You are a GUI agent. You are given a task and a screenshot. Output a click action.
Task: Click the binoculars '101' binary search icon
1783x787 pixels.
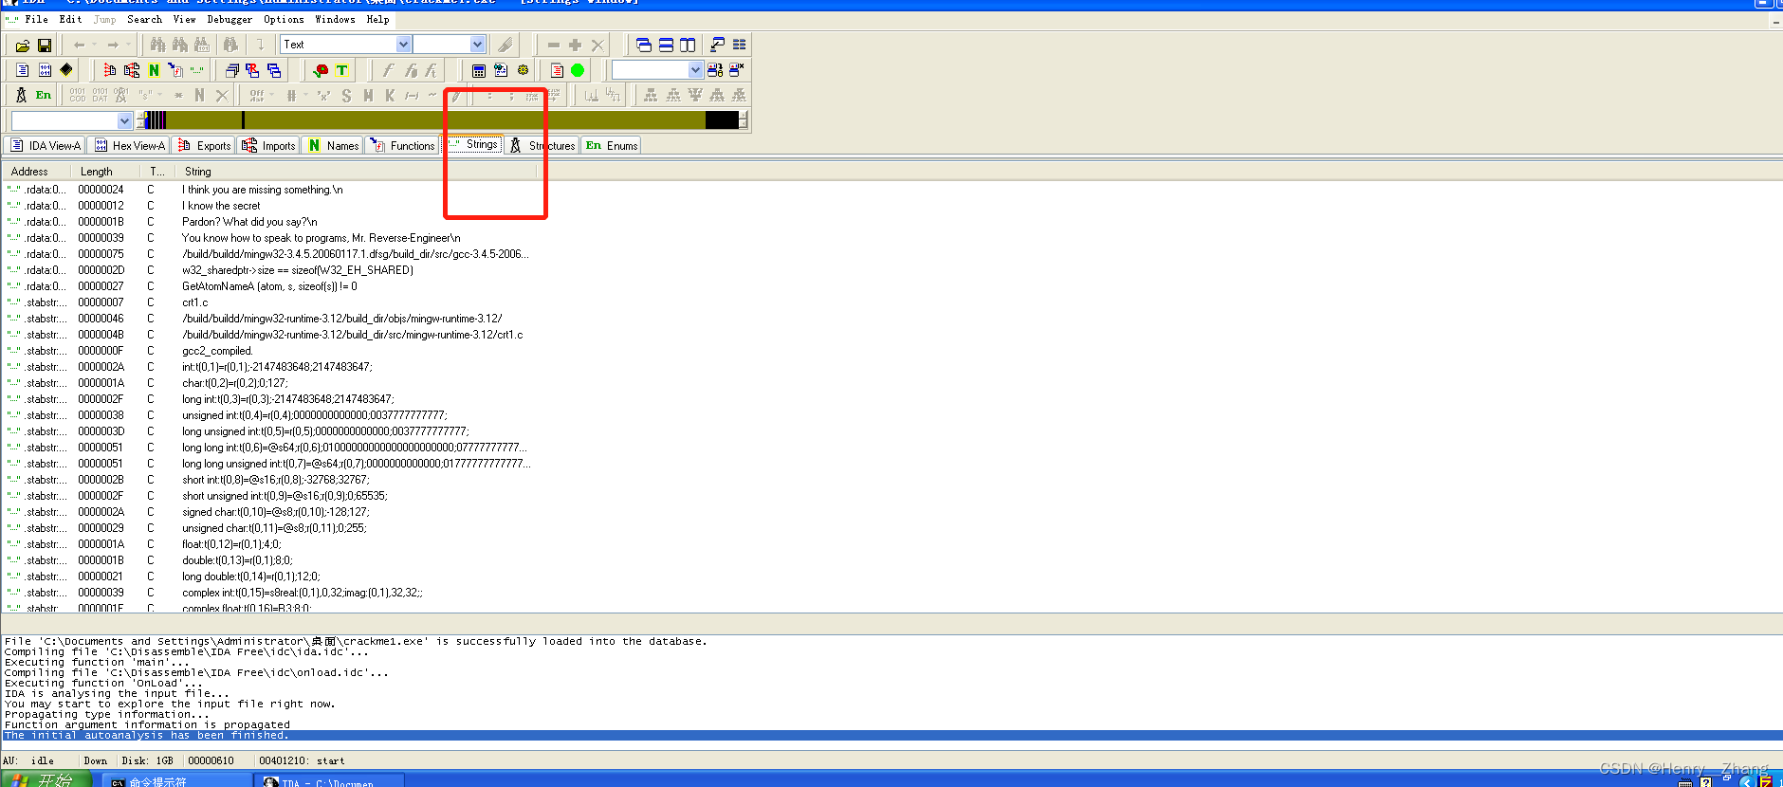[x=201, y=45]
